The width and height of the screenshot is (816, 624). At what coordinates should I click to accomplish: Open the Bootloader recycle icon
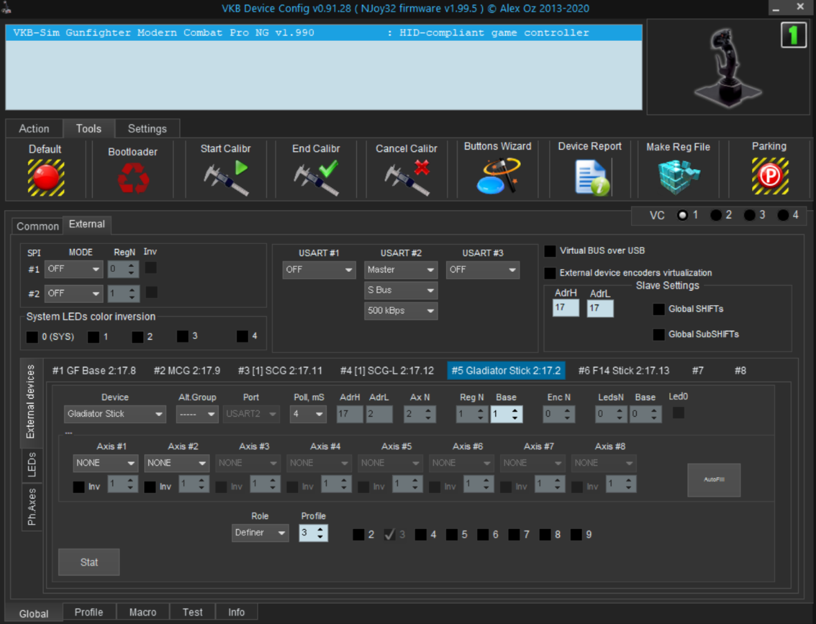point(133,177)
